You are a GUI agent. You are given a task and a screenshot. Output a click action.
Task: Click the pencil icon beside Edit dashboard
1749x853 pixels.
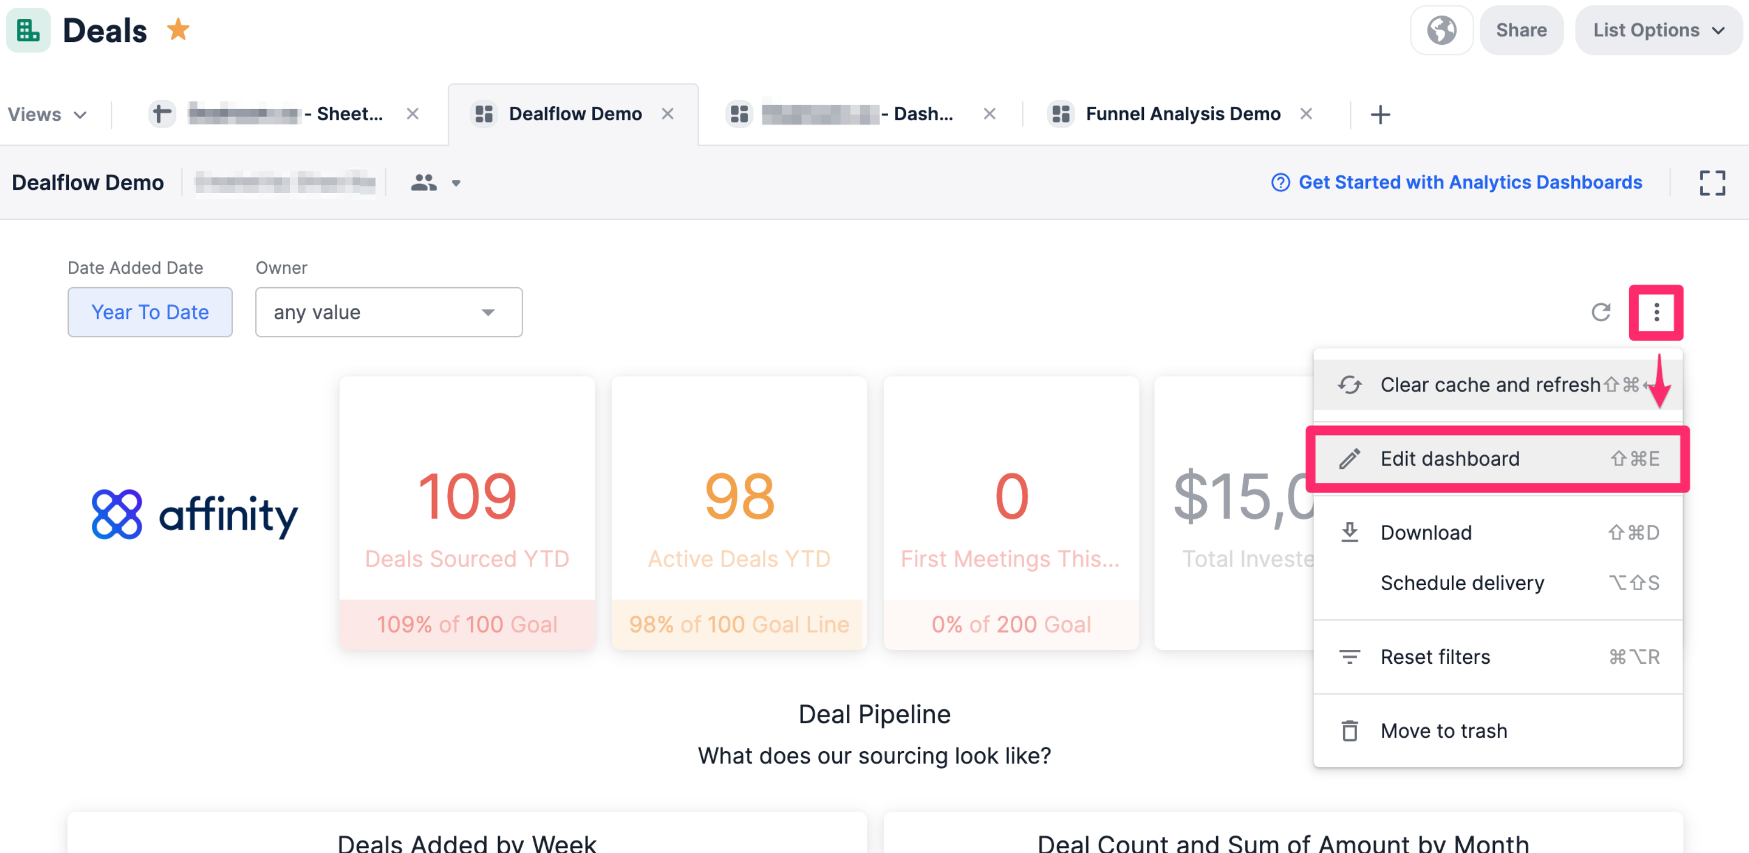tap(1350, 458)
